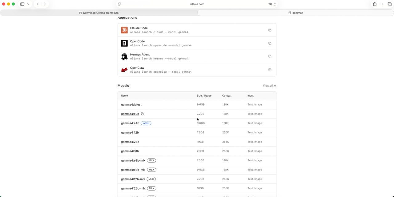
Task: Reload the ollama.com page
Action: click(275, 4)
